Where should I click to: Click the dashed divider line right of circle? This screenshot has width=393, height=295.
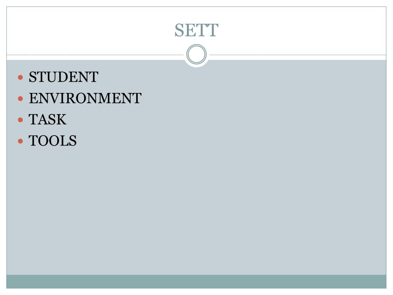pos(298,55)
